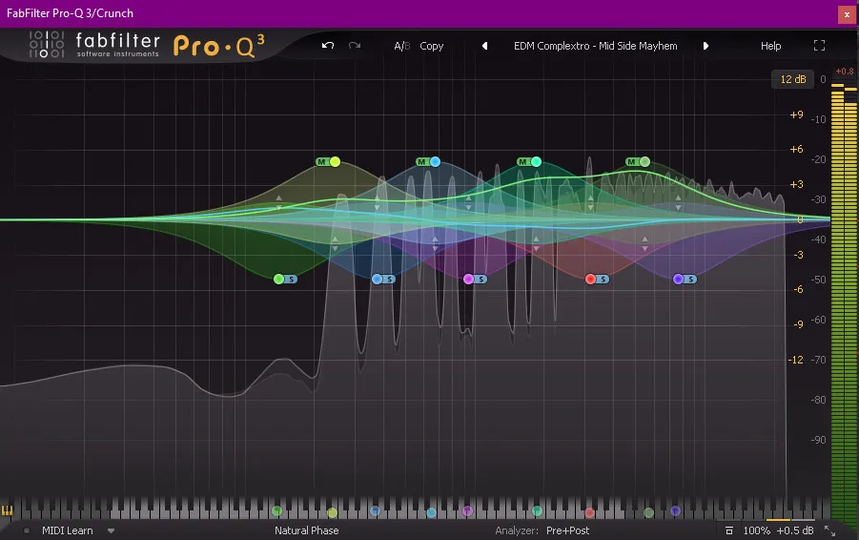859x540 pixels.
Task: Click the Analyzer Pre+Post button
Action: click(x=567, y=530)
